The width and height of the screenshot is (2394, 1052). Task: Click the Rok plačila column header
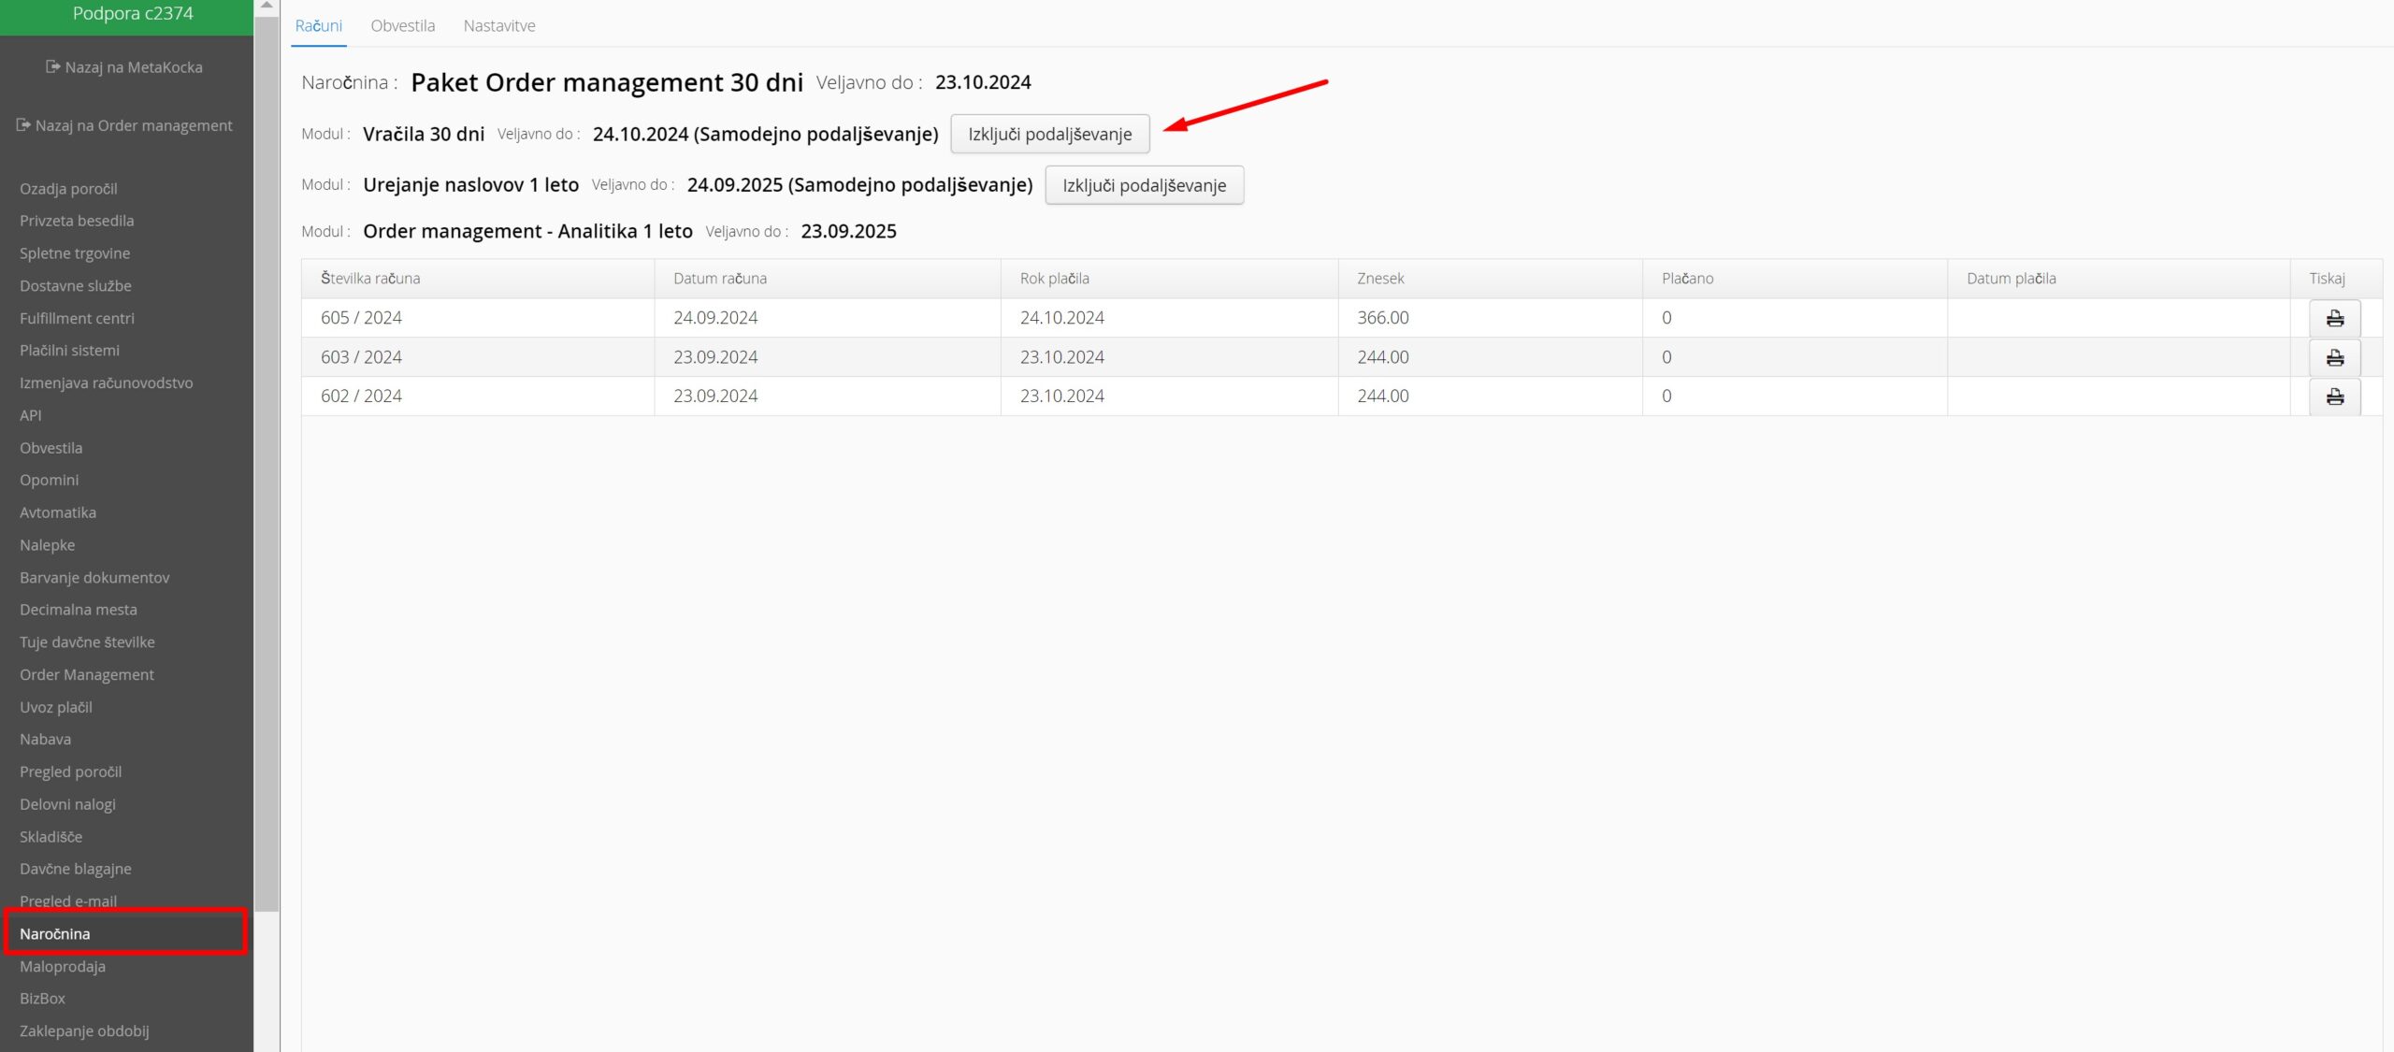click(x=1054, y=279)
